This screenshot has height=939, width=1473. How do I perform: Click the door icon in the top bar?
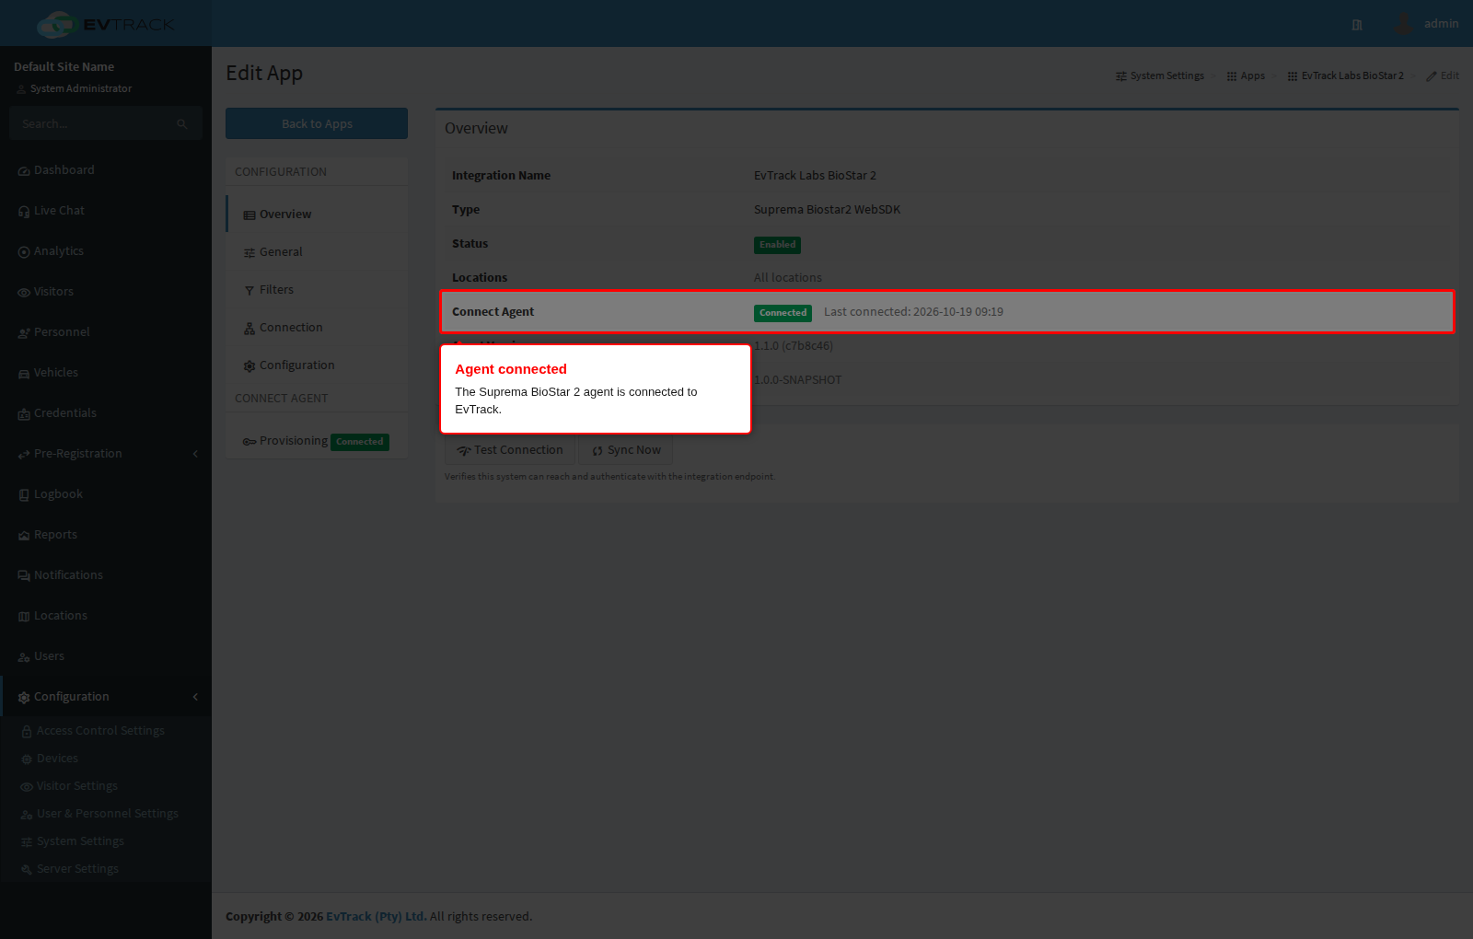1357,25
